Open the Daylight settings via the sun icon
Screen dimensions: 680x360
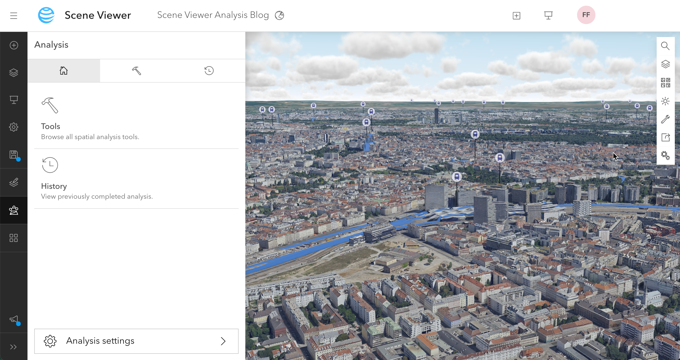tap(665, 101)
